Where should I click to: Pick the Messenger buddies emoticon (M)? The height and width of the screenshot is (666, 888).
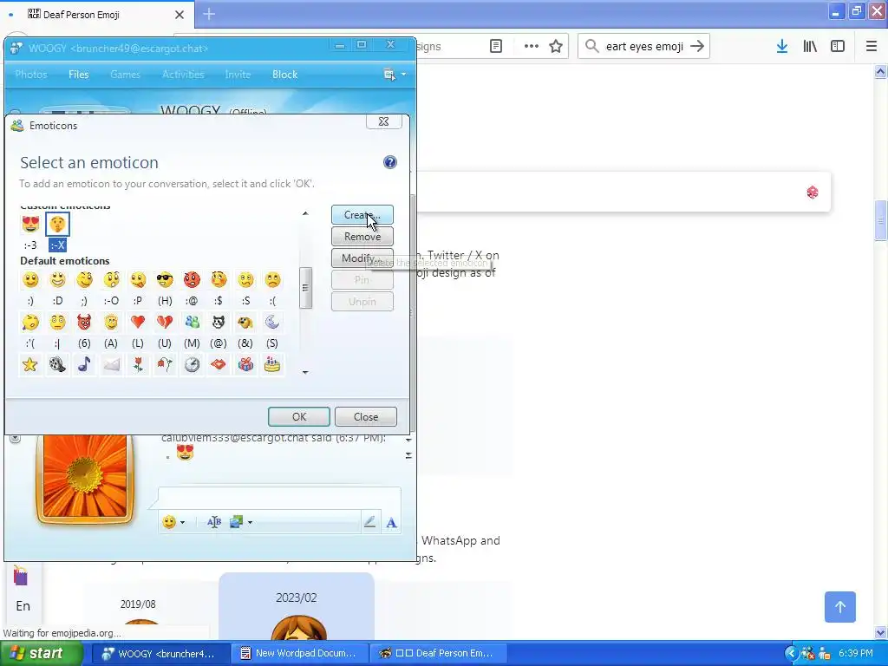coord(192,323)
